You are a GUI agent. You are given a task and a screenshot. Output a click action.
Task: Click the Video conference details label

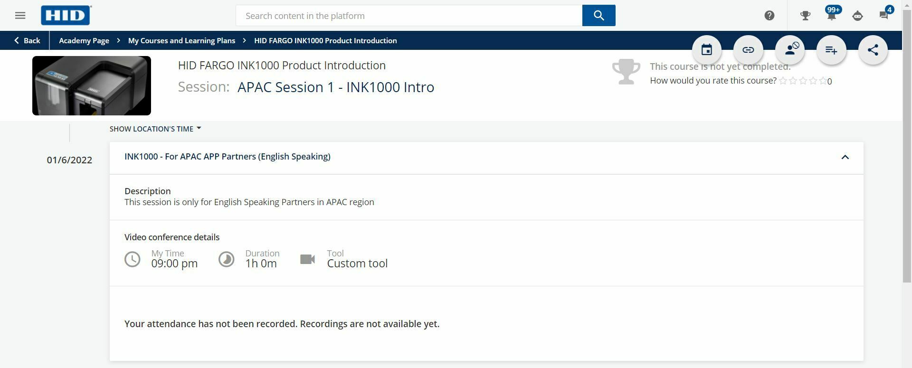(x=172, y=237)
